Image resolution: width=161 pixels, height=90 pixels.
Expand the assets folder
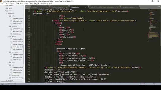[x=5, y=6]
